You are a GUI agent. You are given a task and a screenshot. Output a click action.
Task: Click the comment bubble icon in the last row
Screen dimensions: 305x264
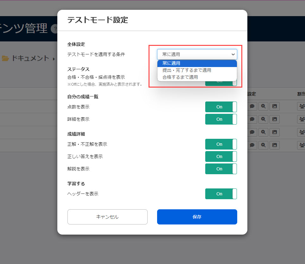tap(252, 145)
